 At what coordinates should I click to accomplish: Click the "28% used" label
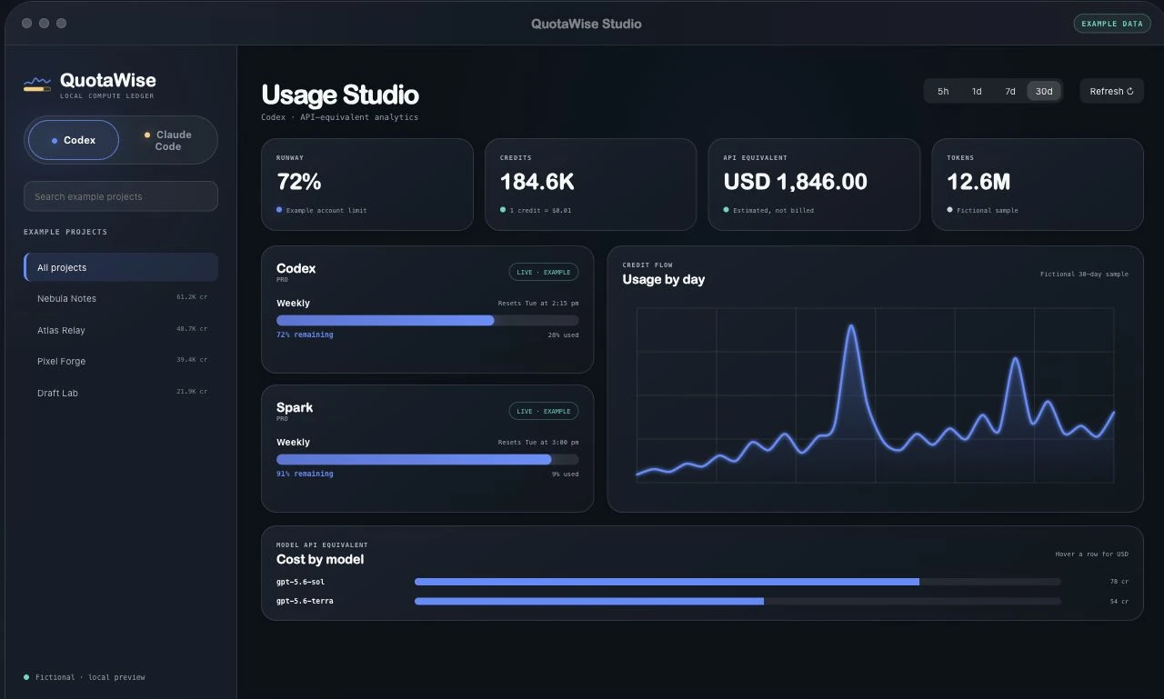click(563, 335)
